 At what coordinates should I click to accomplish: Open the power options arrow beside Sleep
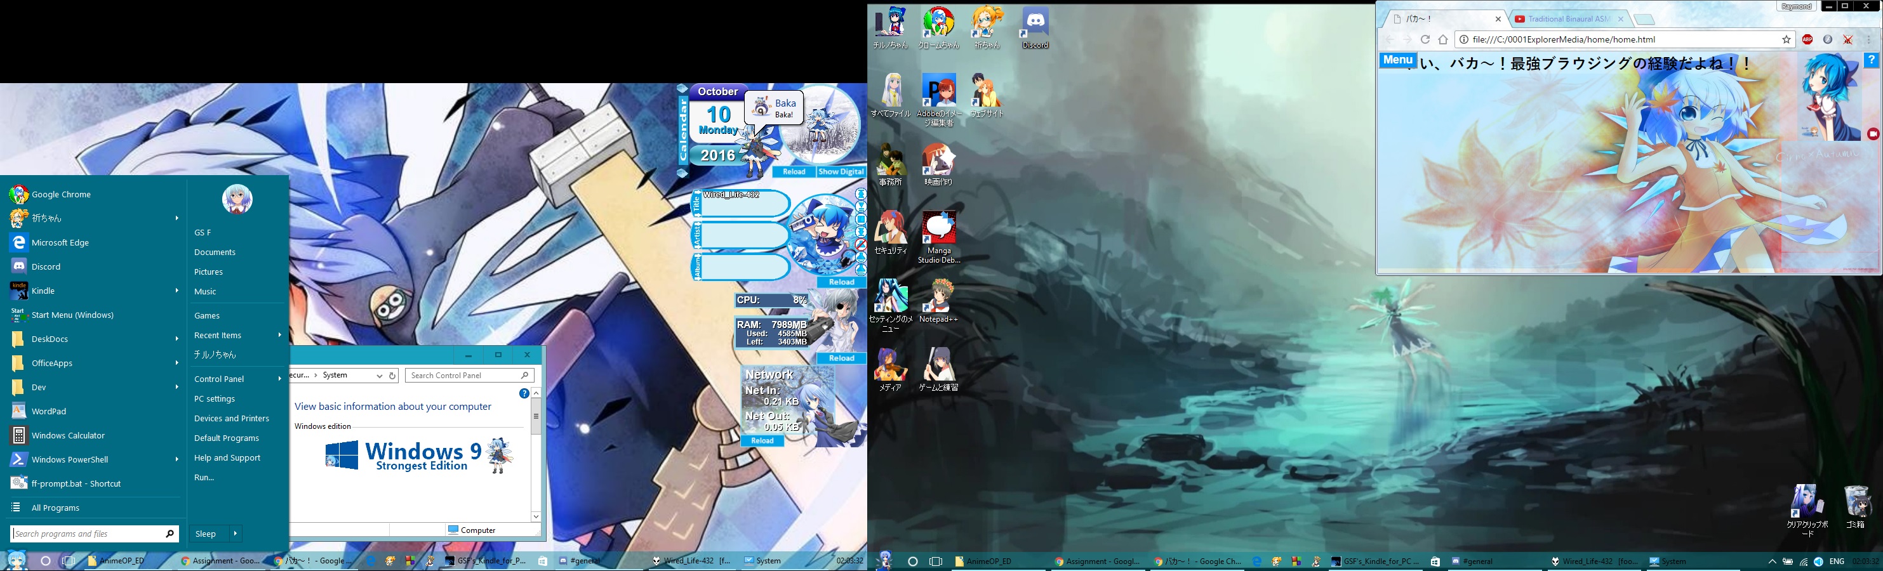(235, 534)
